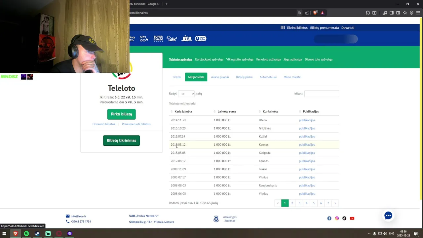Viewport: 423px width, 238px height.
Task: Switch to the Aukso puodai tab
Action: (x=220, y=77)
